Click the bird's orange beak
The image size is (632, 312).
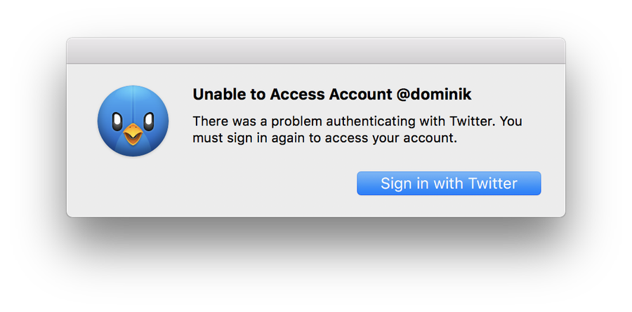133,133
